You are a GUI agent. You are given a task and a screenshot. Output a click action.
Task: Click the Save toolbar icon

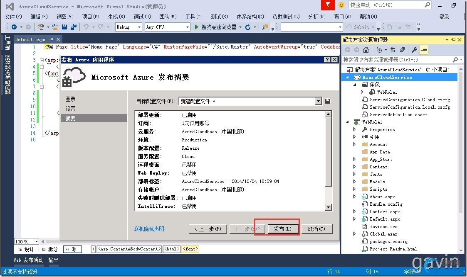coord(64,27)
